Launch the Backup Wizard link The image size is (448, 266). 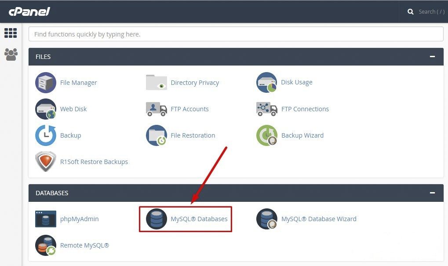point(302,135)
